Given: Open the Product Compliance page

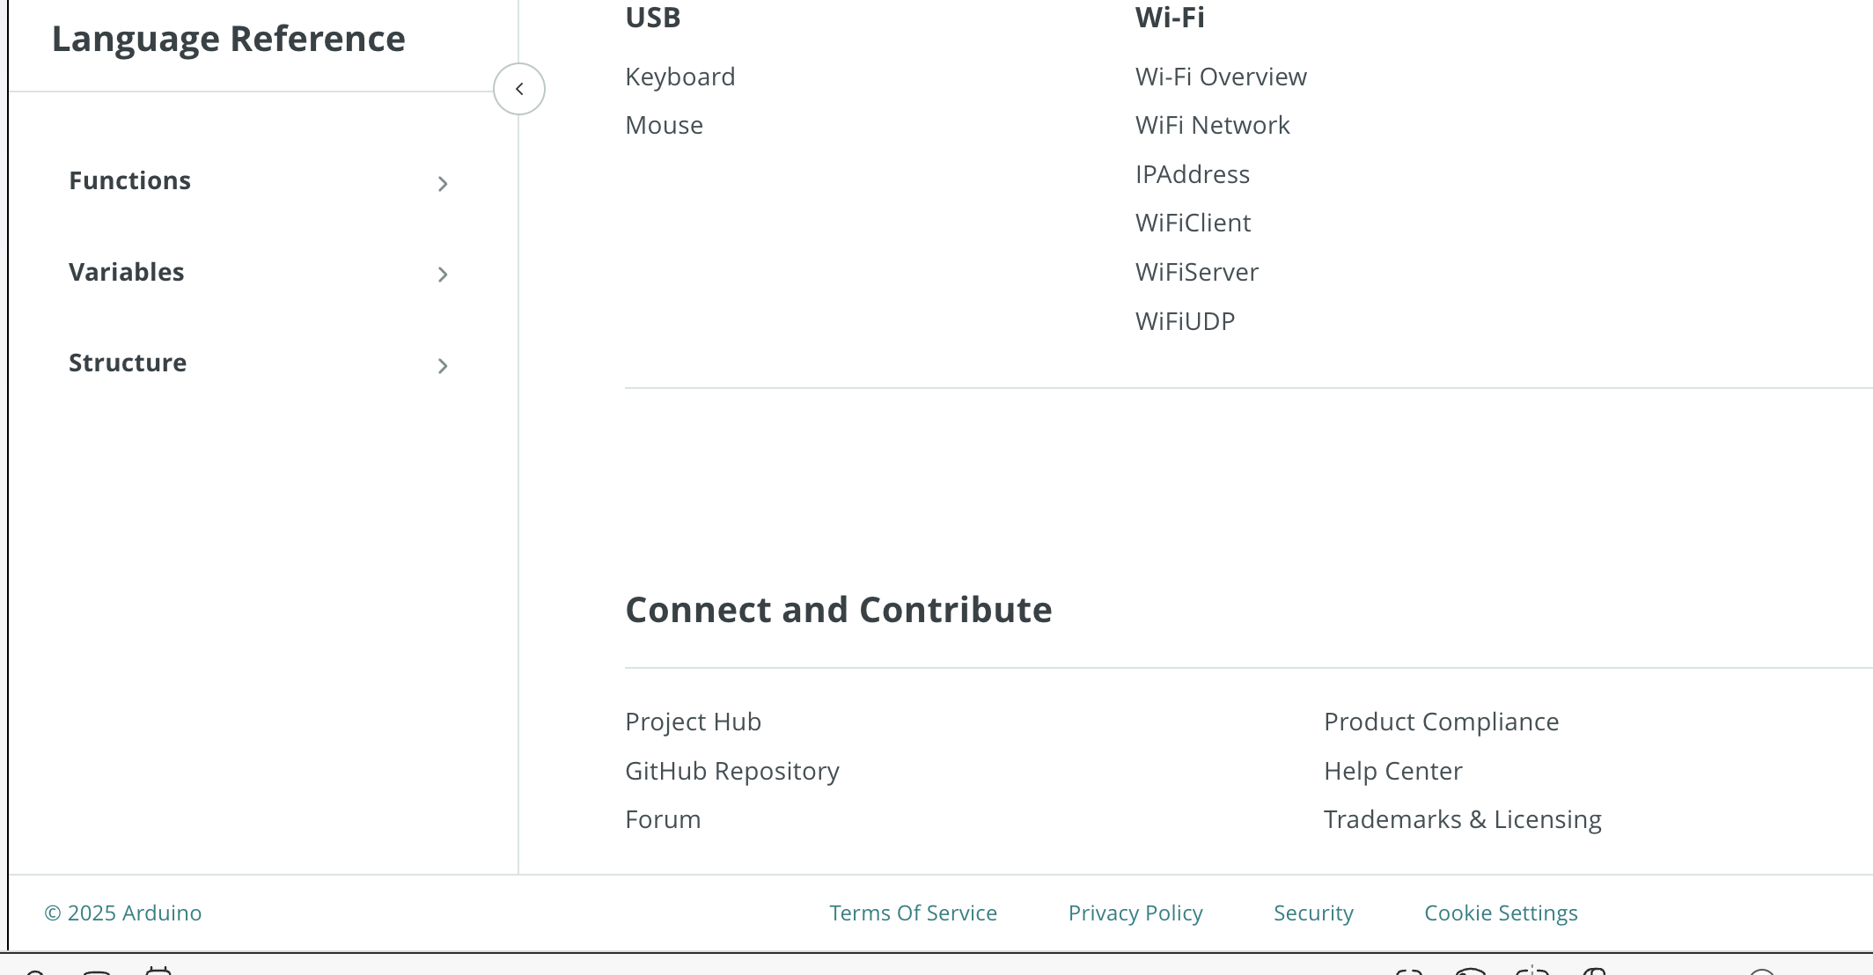Looking at the screenshot, I should (1441, 722).
